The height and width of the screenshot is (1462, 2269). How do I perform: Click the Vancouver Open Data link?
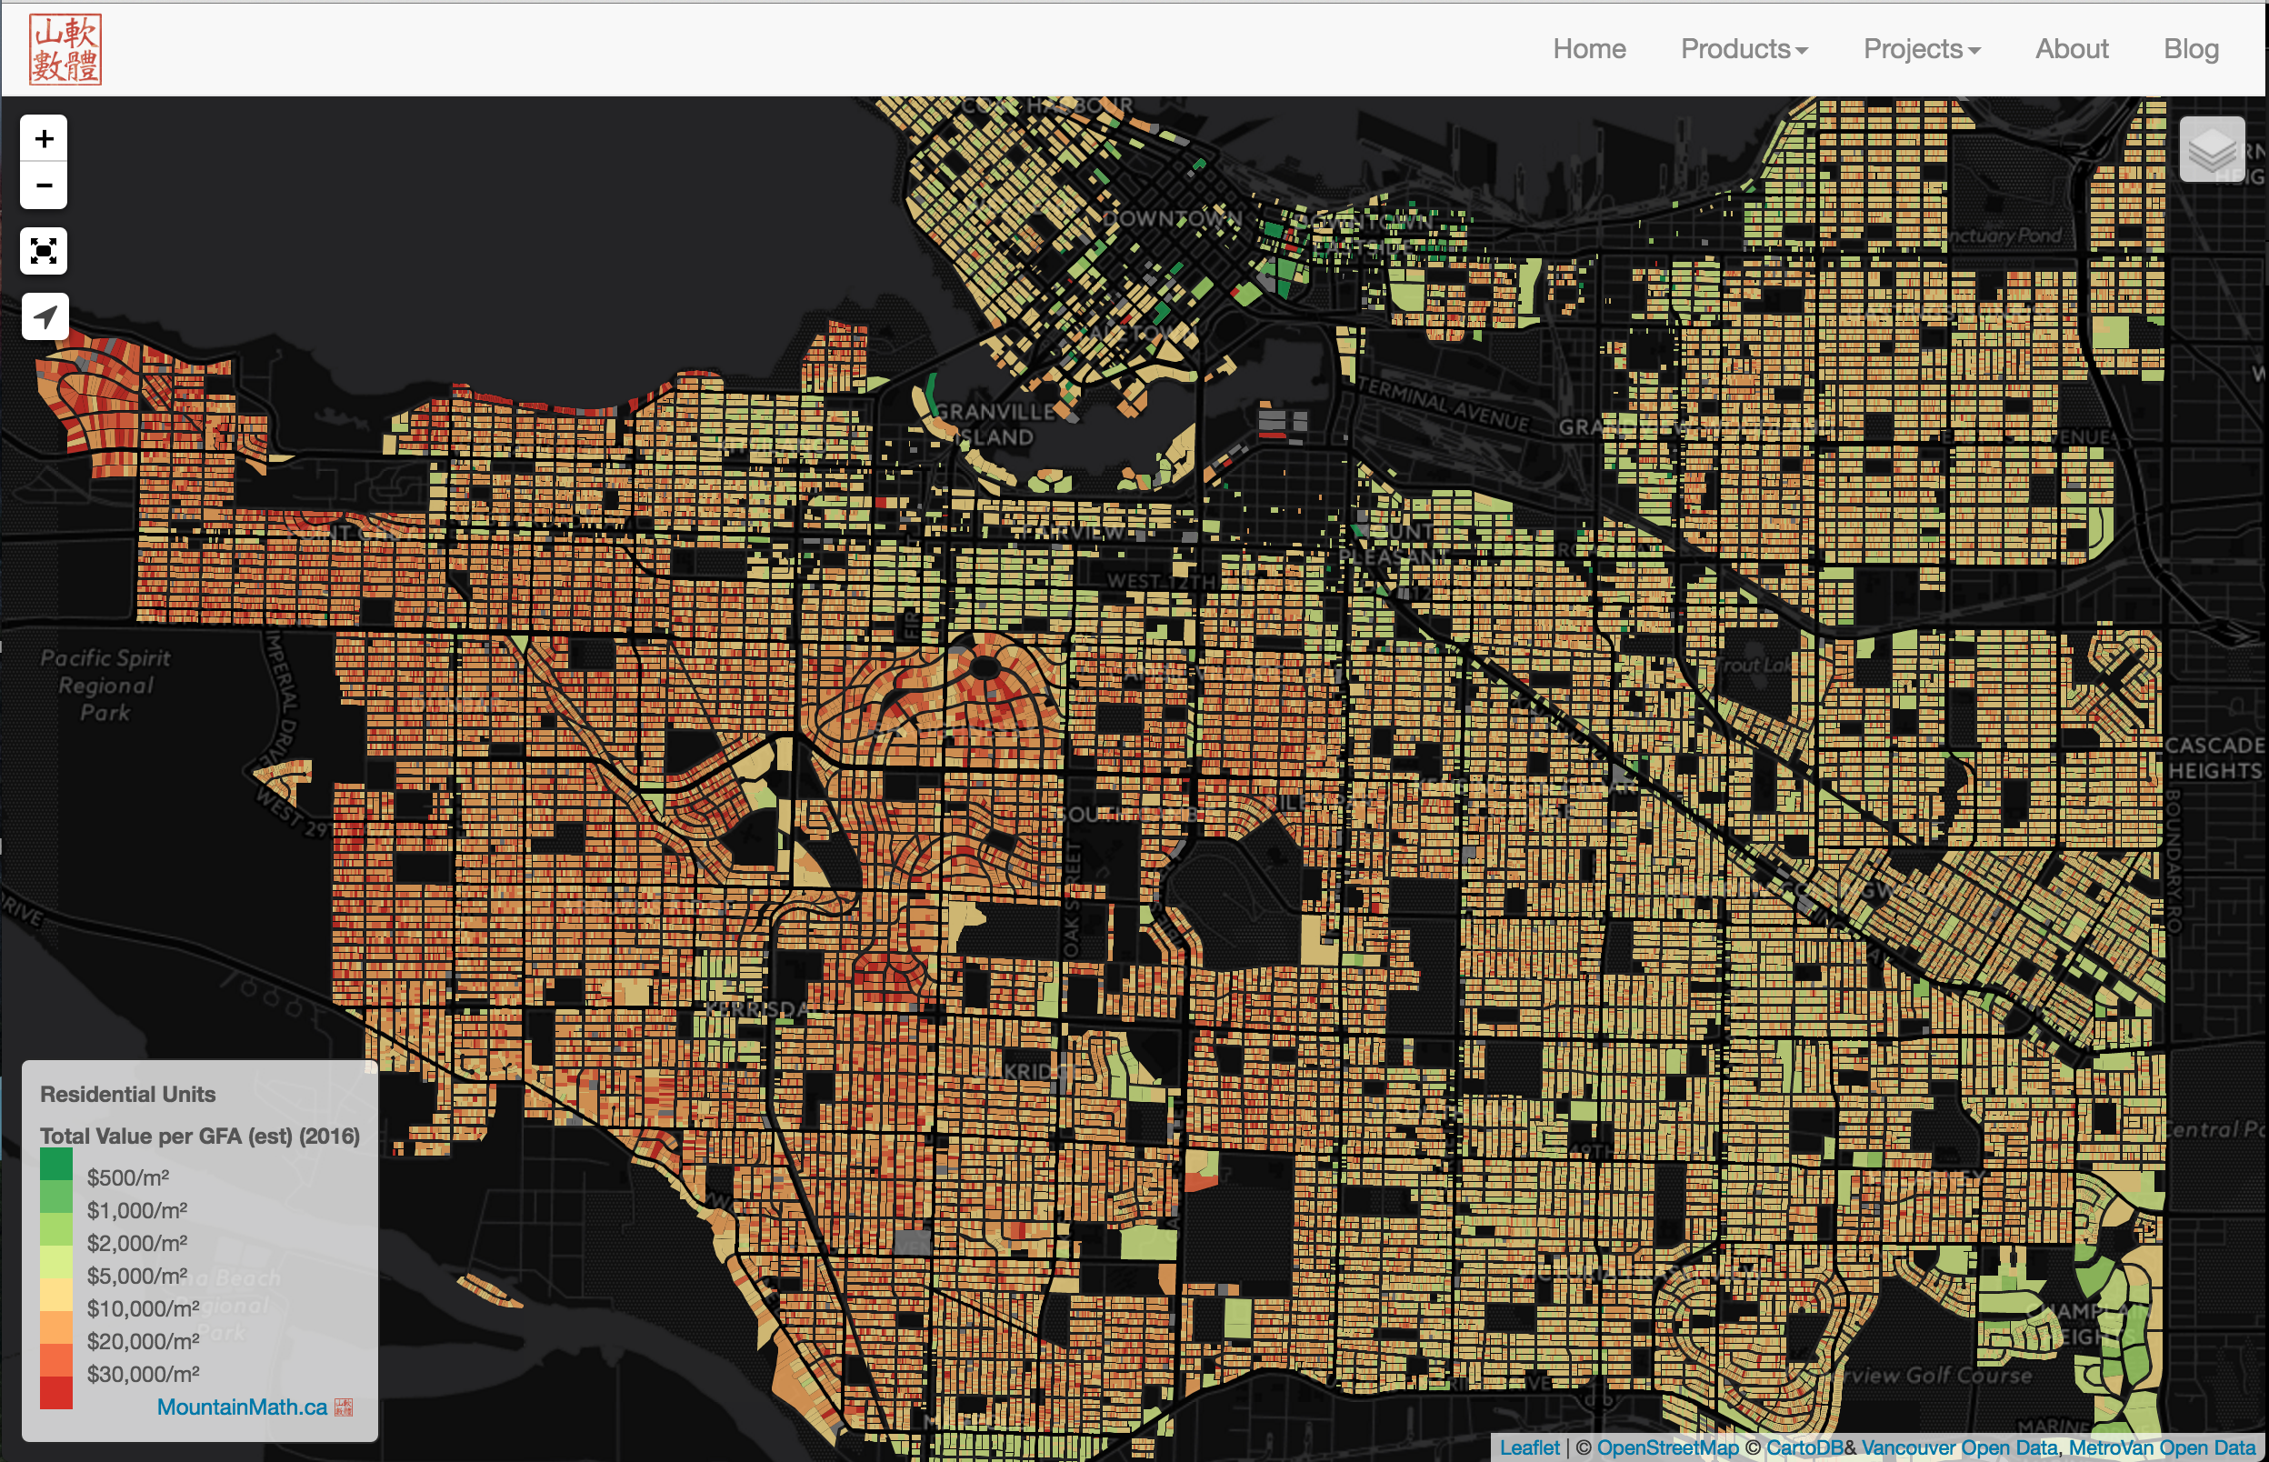(1959, 1447)
